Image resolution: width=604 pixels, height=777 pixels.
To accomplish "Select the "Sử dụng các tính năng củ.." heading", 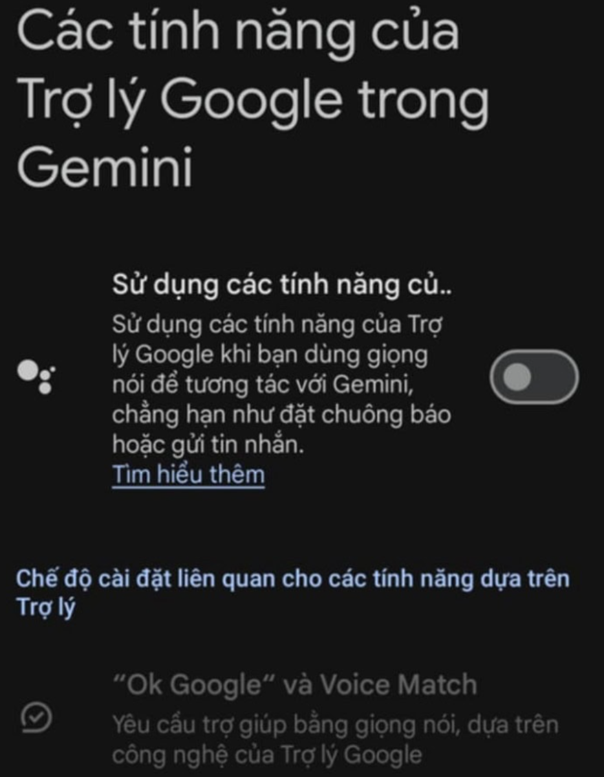I will [x=282, y=286].
